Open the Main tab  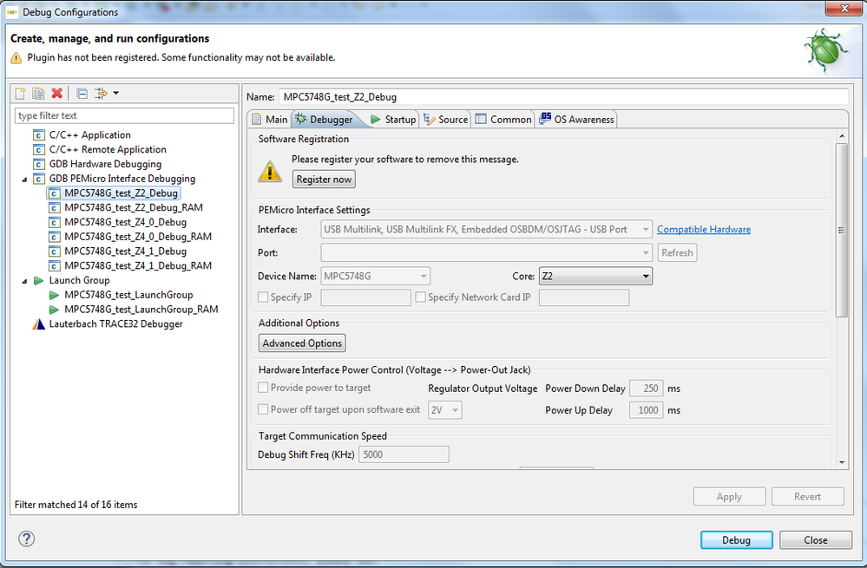click(x=270, y=120)
